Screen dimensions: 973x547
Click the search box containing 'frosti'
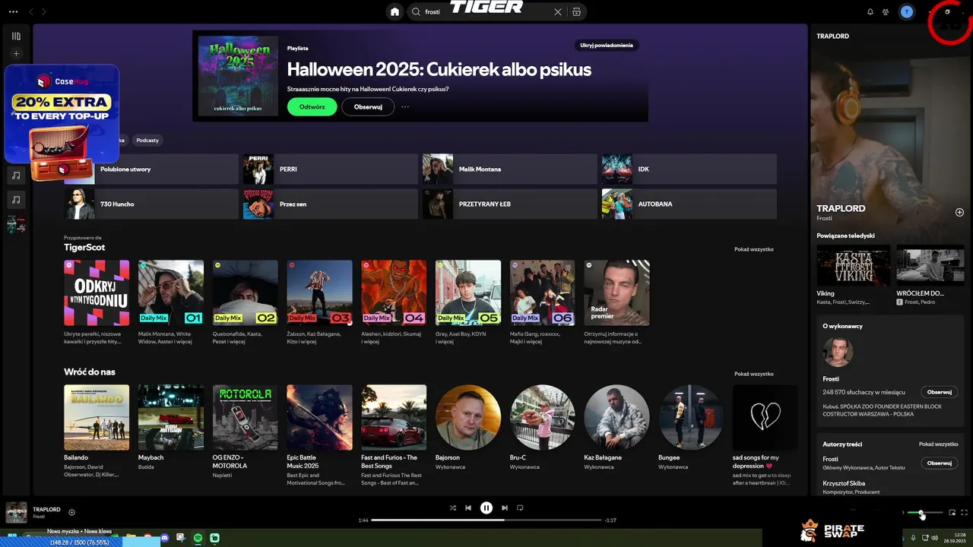click(x=496, y=12)
